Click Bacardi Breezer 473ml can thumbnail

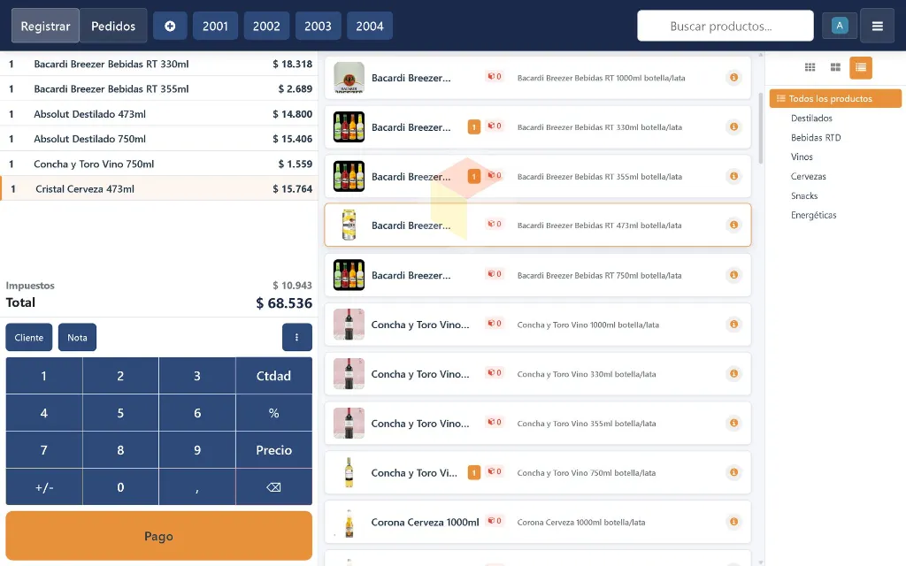[x=349, y=225]
